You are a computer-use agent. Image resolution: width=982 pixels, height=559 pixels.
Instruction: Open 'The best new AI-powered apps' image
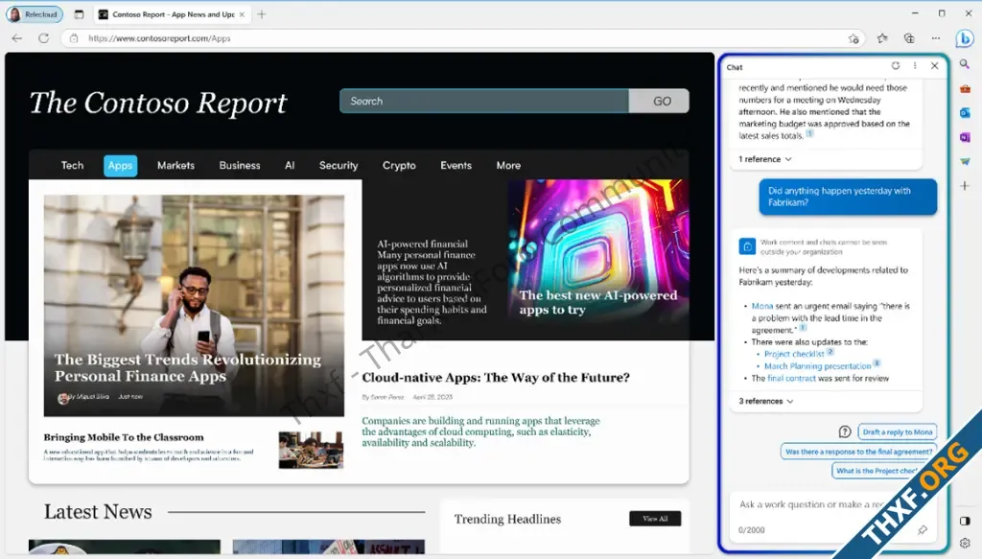coord(598,260)
